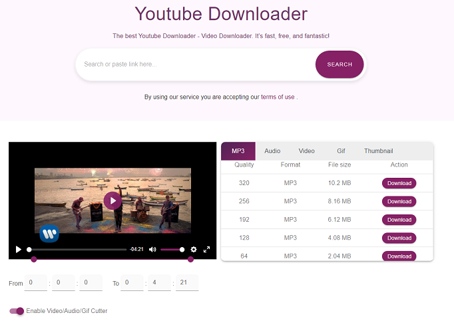The image size is (454, 321).
Task: Click the 10.2 MB file size cell
Action: (340, 183)
